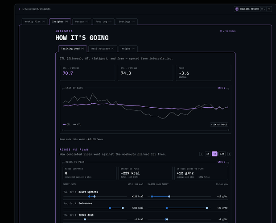The image size is (276, 223).
Task: Click the 'Thu, Oct 1' date
Action: (70, 215)
